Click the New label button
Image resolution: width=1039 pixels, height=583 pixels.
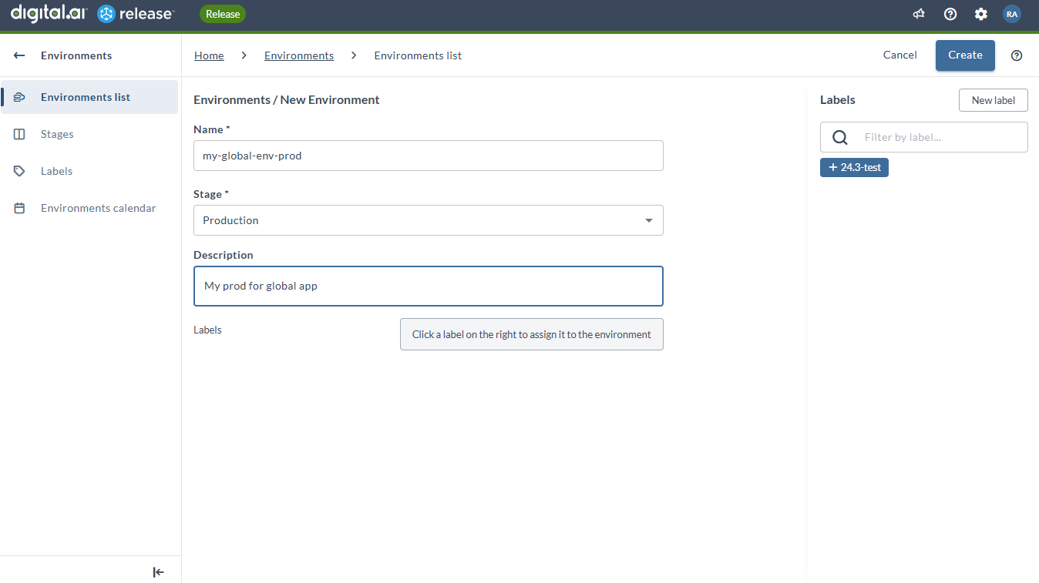pos(993,100)
